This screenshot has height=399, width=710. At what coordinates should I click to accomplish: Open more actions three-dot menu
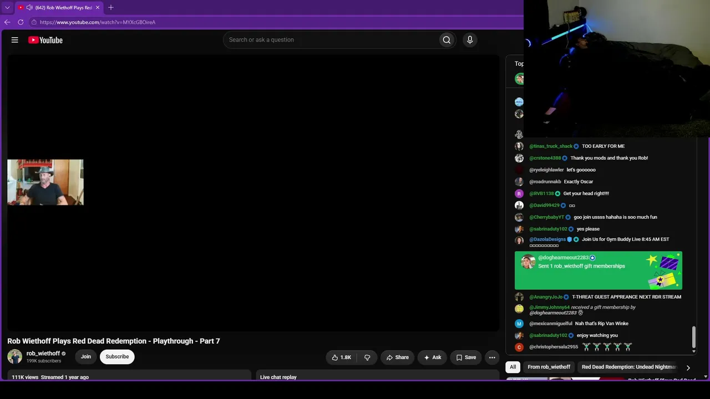492,357
